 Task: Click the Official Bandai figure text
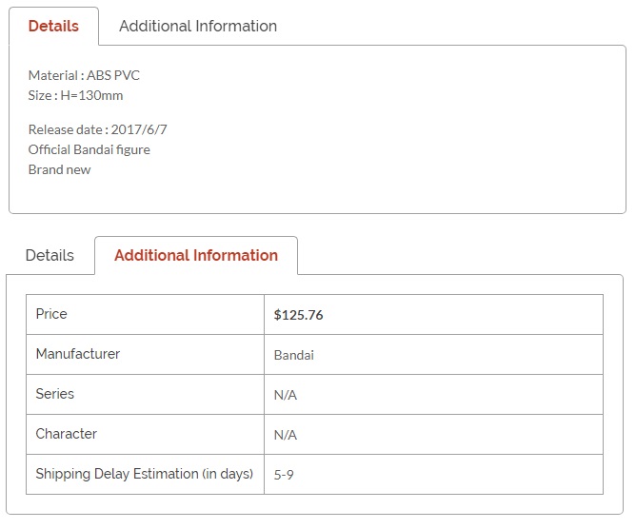pos(89,150)
